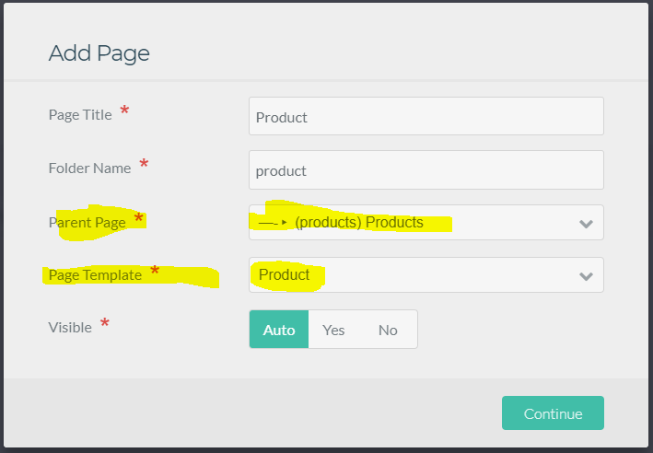This screenshot has width=653, height=453.
Task: Click the red asterisk beside Visible
Action: coord(104,324)
